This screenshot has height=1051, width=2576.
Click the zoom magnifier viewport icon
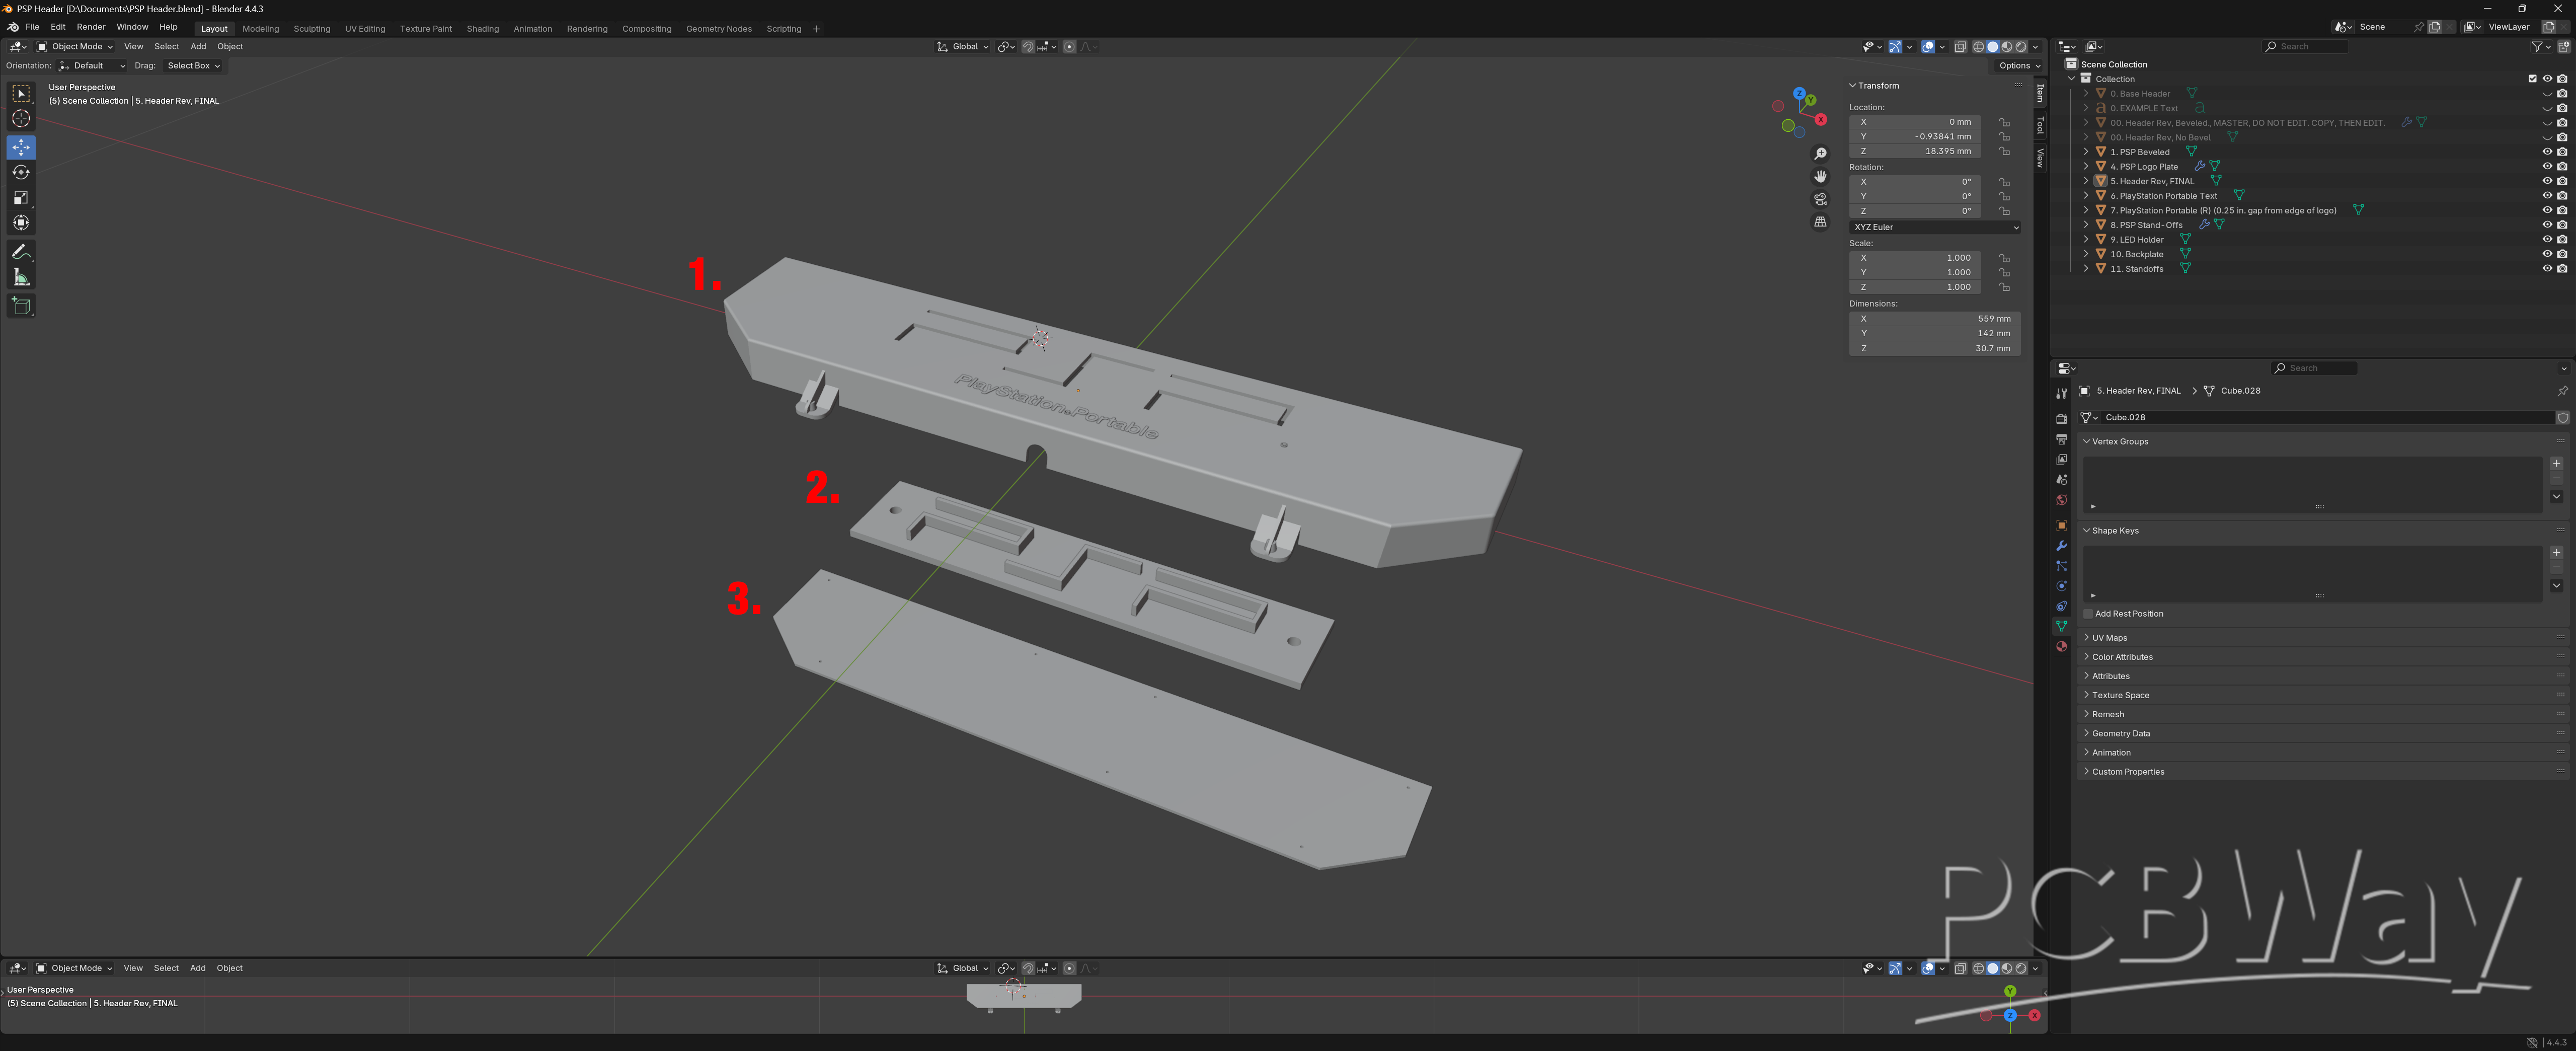(1820, 154)
